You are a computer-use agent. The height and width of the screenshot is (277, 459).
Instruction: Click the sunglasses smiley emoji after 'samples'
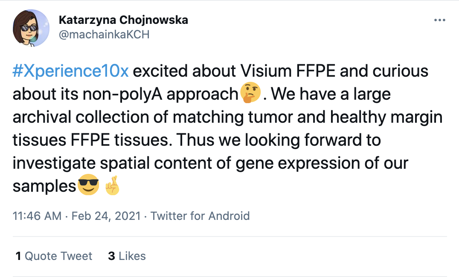tap(88, 185)
